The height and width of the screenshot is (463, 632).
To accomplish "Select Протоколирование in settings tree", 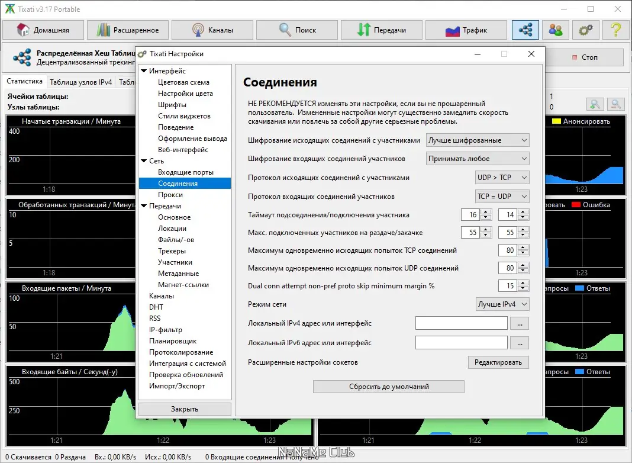I will (181, 352).
